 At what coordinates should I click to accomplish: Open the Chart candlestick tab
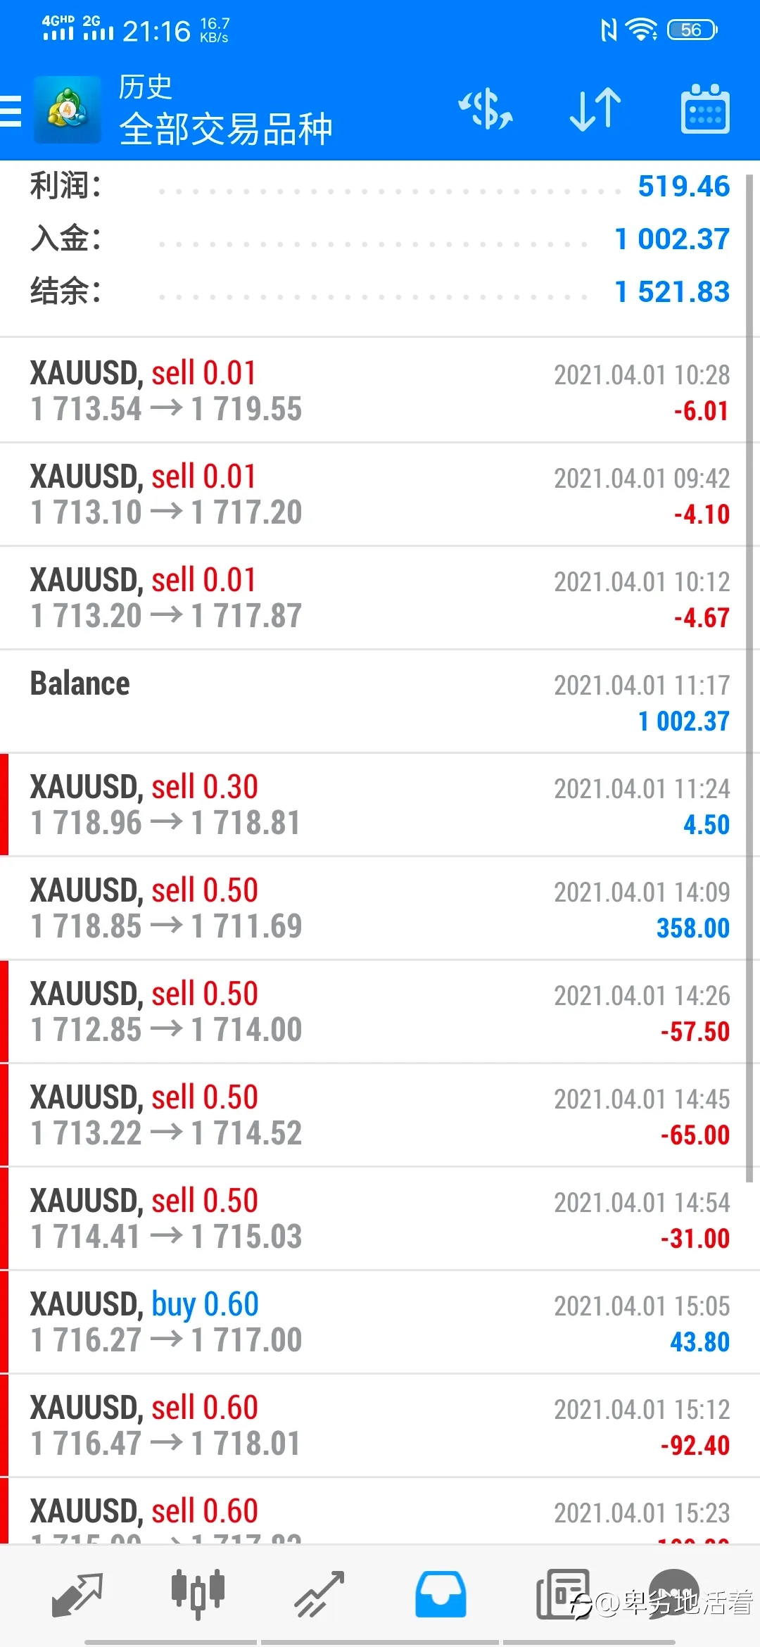(198, 1594)
